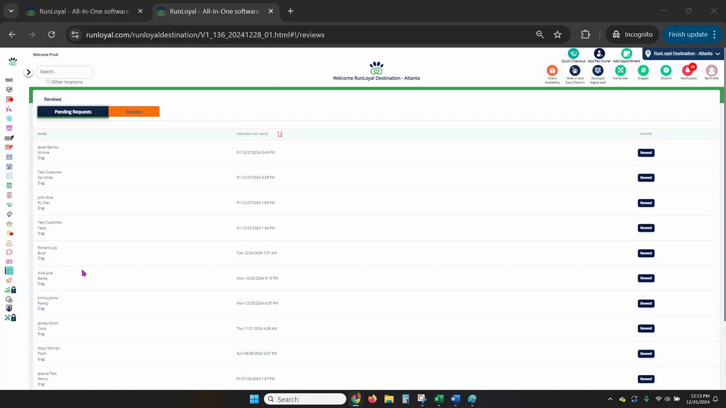This screenshot has height=408, width=726.
Task: Switch to Pending Requests tab
Action: pyautogui.click(x=73, y=112)
